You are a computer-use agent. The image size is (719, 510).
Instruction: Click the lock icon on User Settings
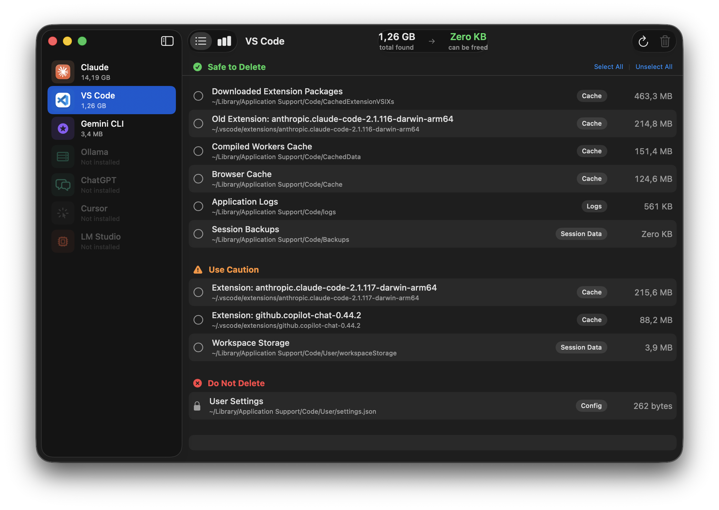click(198, 406)
